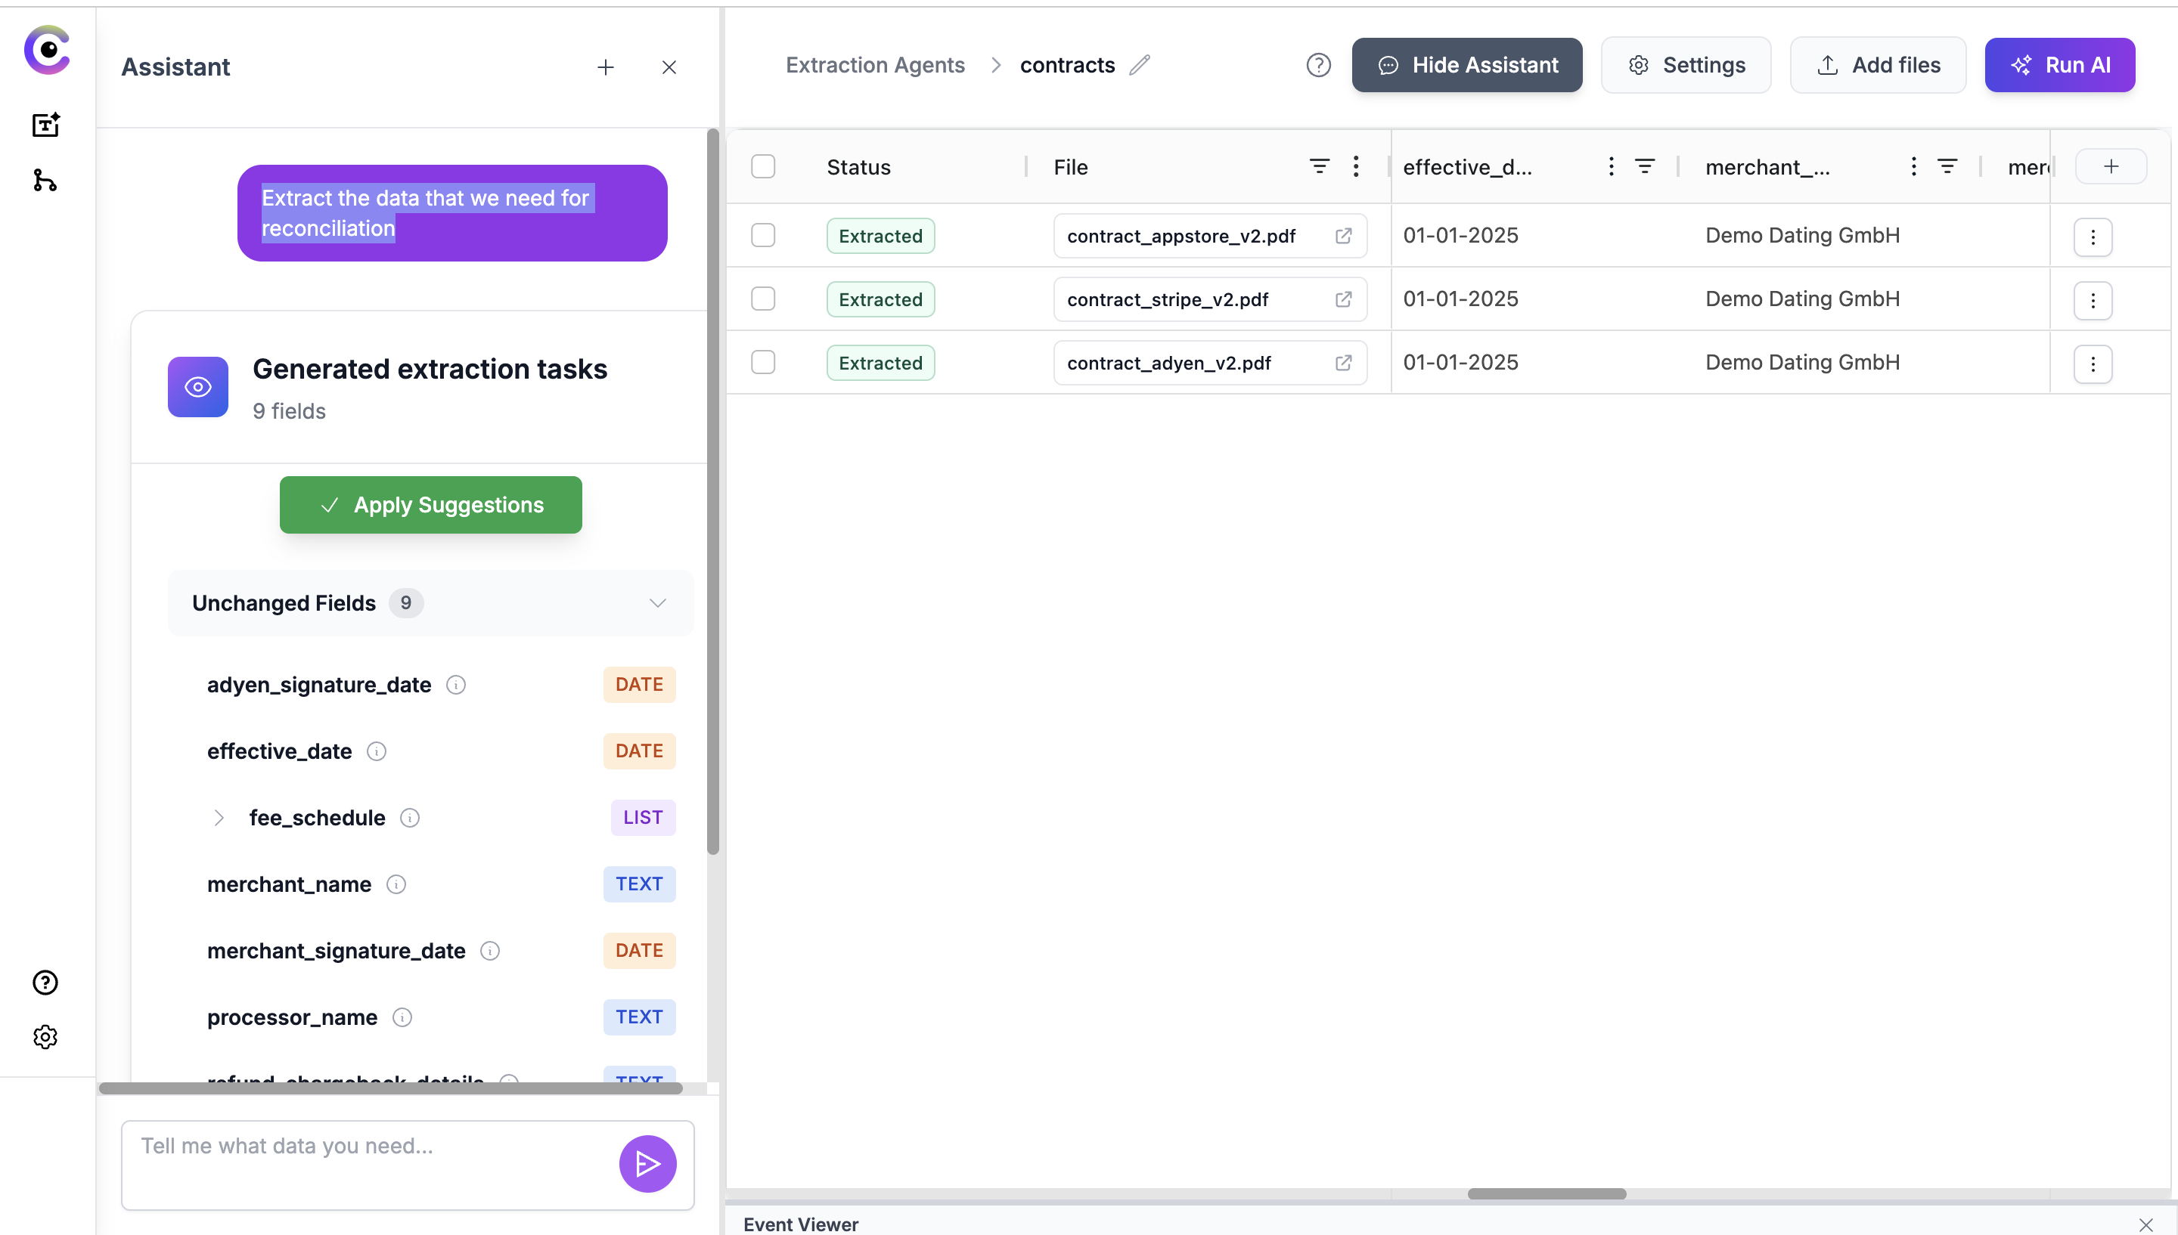Click the info icon beside effective_date
The width and height of the screenshot is (2178, 1235).
click(376, 751)
